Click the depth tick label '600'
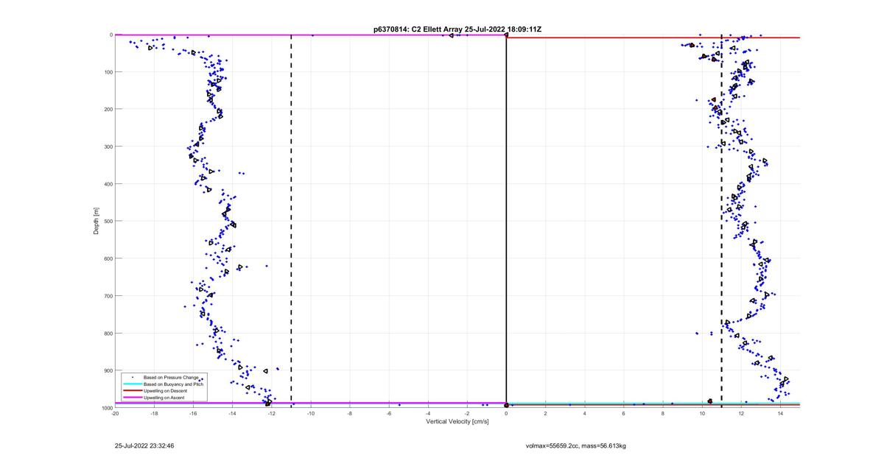 click(x=108, y=258)
